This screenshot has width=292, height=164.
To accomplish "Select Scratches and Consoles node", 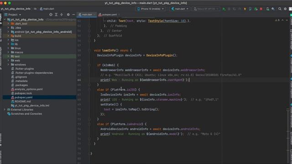I will pyautogui.click(x=25, y=113).
